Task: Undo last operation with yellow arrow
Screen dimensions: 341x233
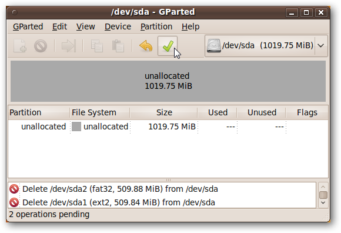Action: point(146,46)
